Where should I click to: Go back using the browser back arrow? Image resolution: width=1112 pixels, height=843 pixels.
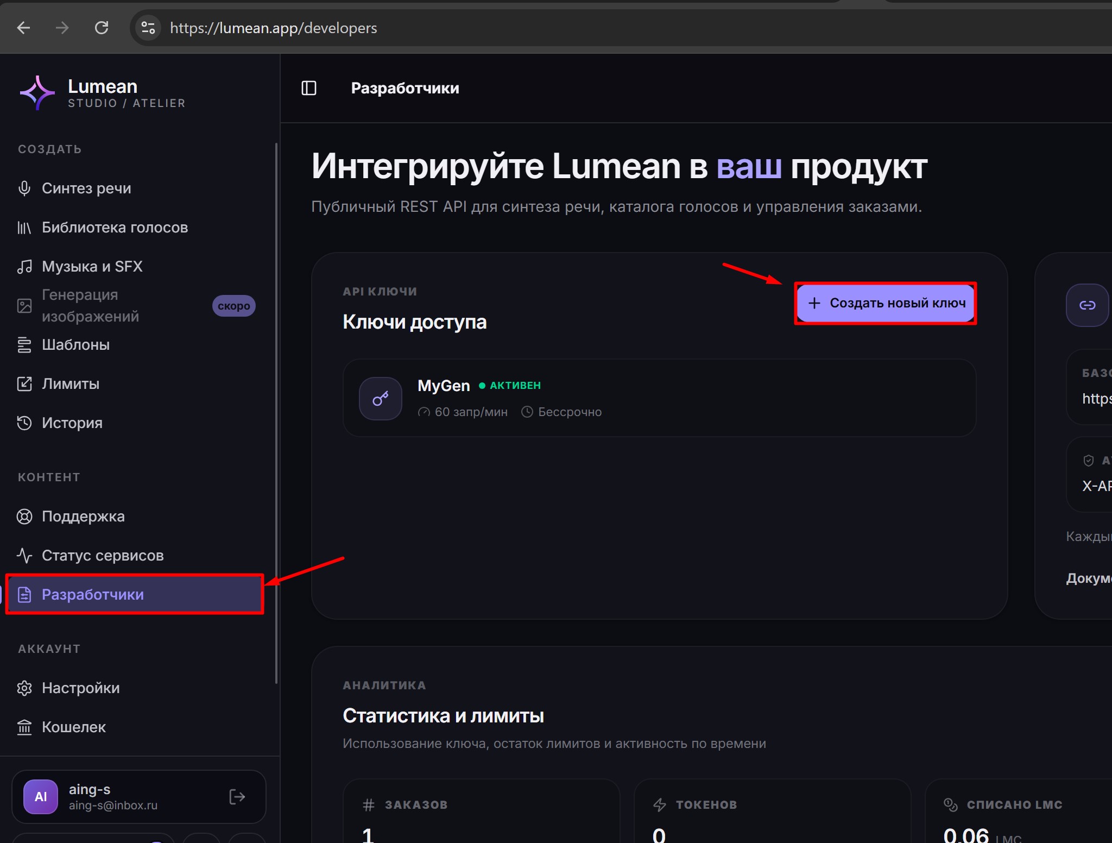(23, 28)
